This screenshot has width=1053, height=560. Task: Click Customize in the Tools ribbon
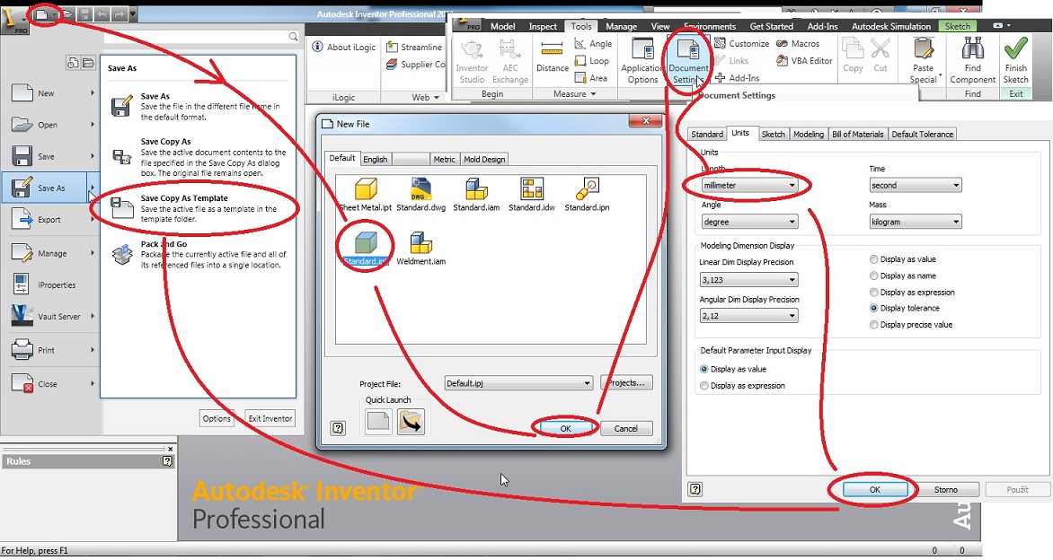(x=742, y=44)
